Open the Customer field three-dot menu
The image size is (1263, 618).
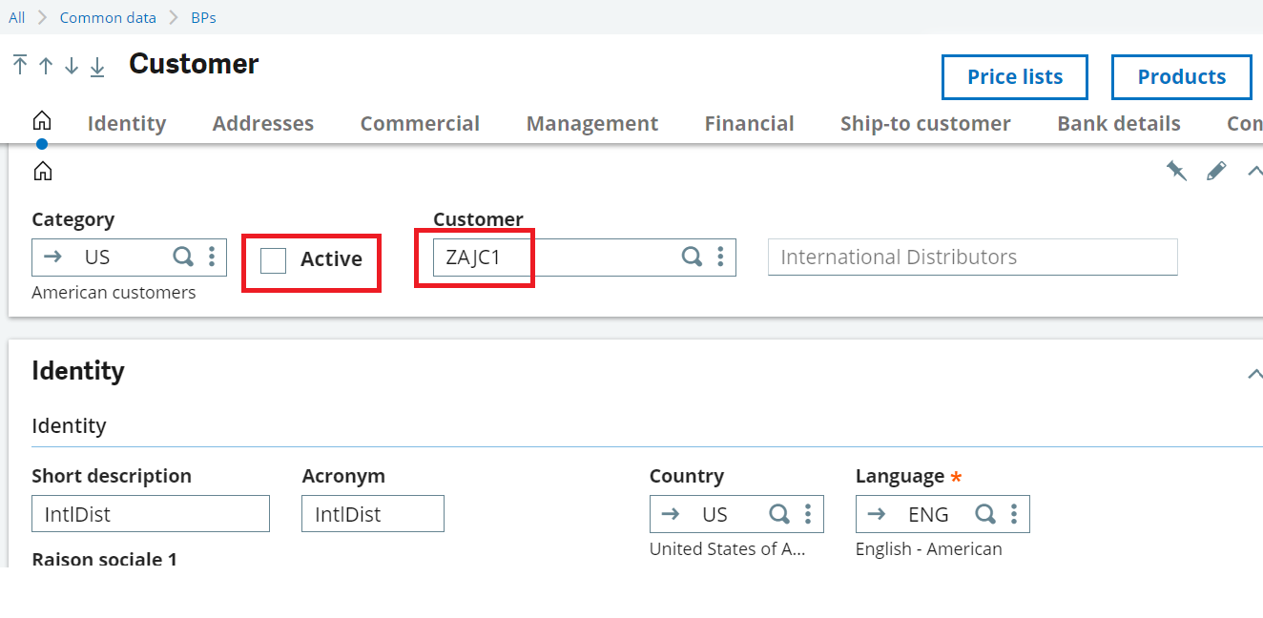click(x=720, y=257)
